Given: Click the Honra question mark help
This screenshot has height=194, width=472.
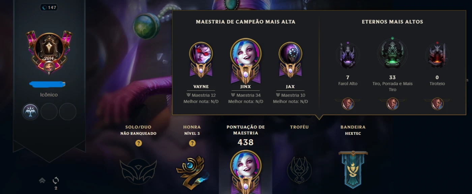Looking at the screenshot, I should [x=192, y=143].
